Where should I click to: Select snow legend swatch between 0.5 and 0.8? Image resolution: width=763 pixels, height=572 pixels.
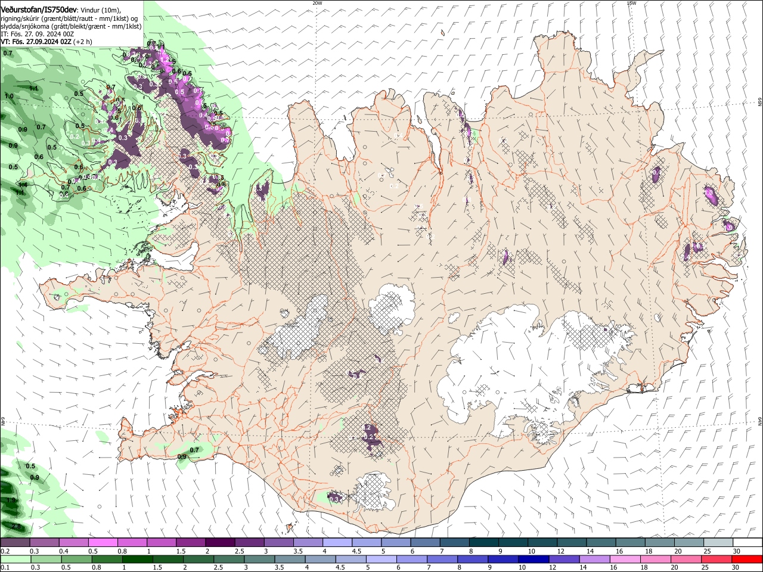pos(104,542)
